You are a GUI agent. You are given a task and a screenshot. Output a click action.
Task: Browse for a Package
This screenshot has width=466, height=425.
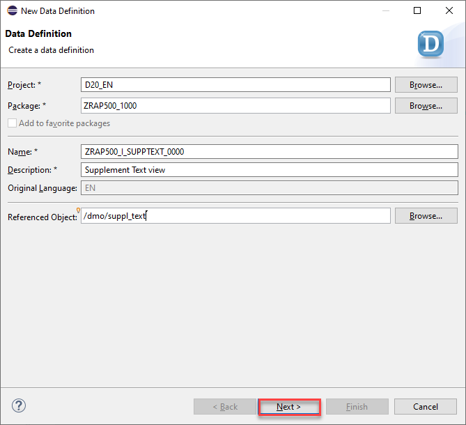tap(426, 106)
